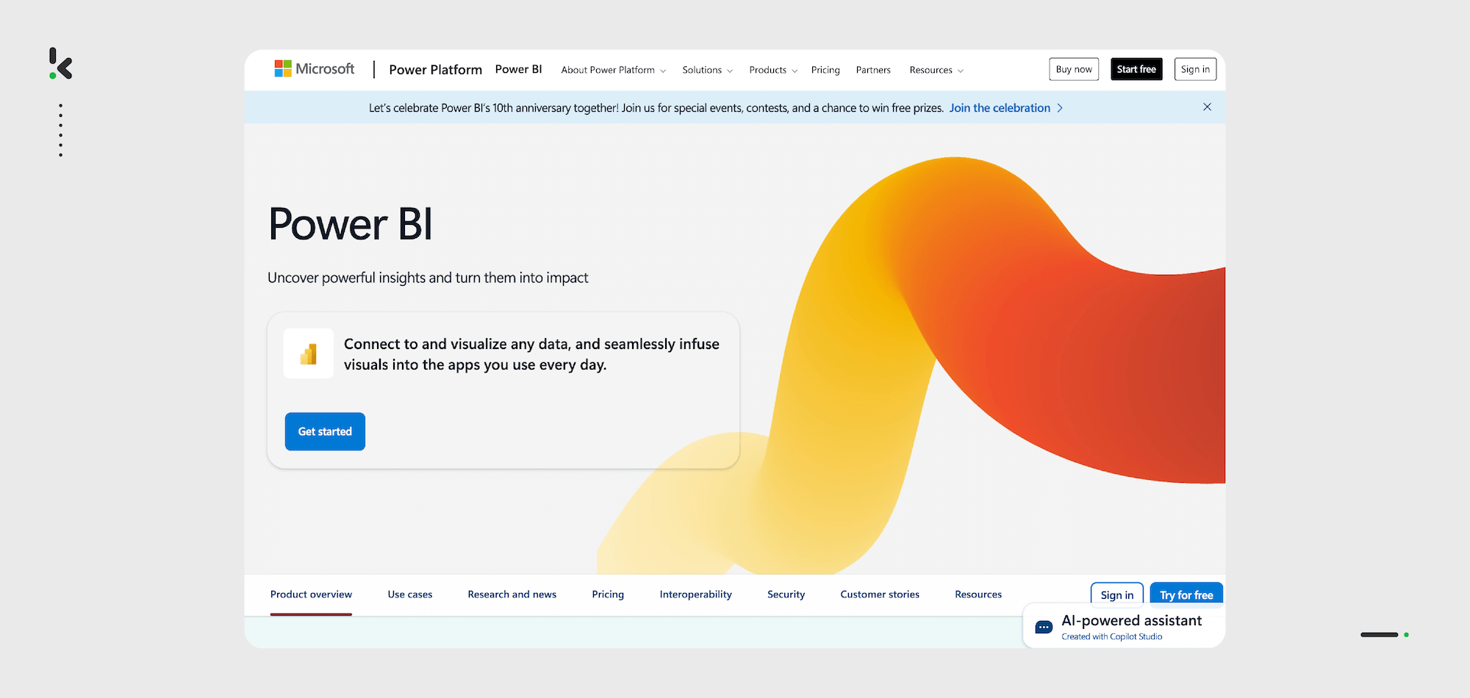Expand the Products dropdown
This screenshot has width=1470, height=698.
pyautogui.click(x=773, y=70)
